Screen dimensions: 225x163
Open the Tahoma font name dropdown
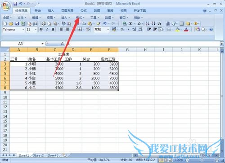pos(23,30)
